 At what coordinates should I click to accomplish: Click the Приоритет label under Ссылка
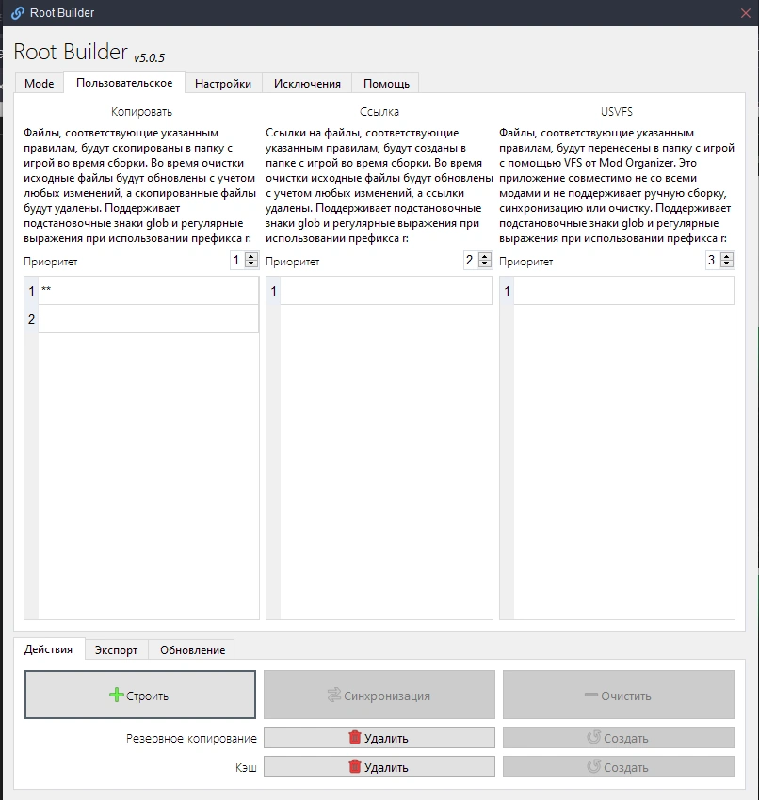coord(293,262)
